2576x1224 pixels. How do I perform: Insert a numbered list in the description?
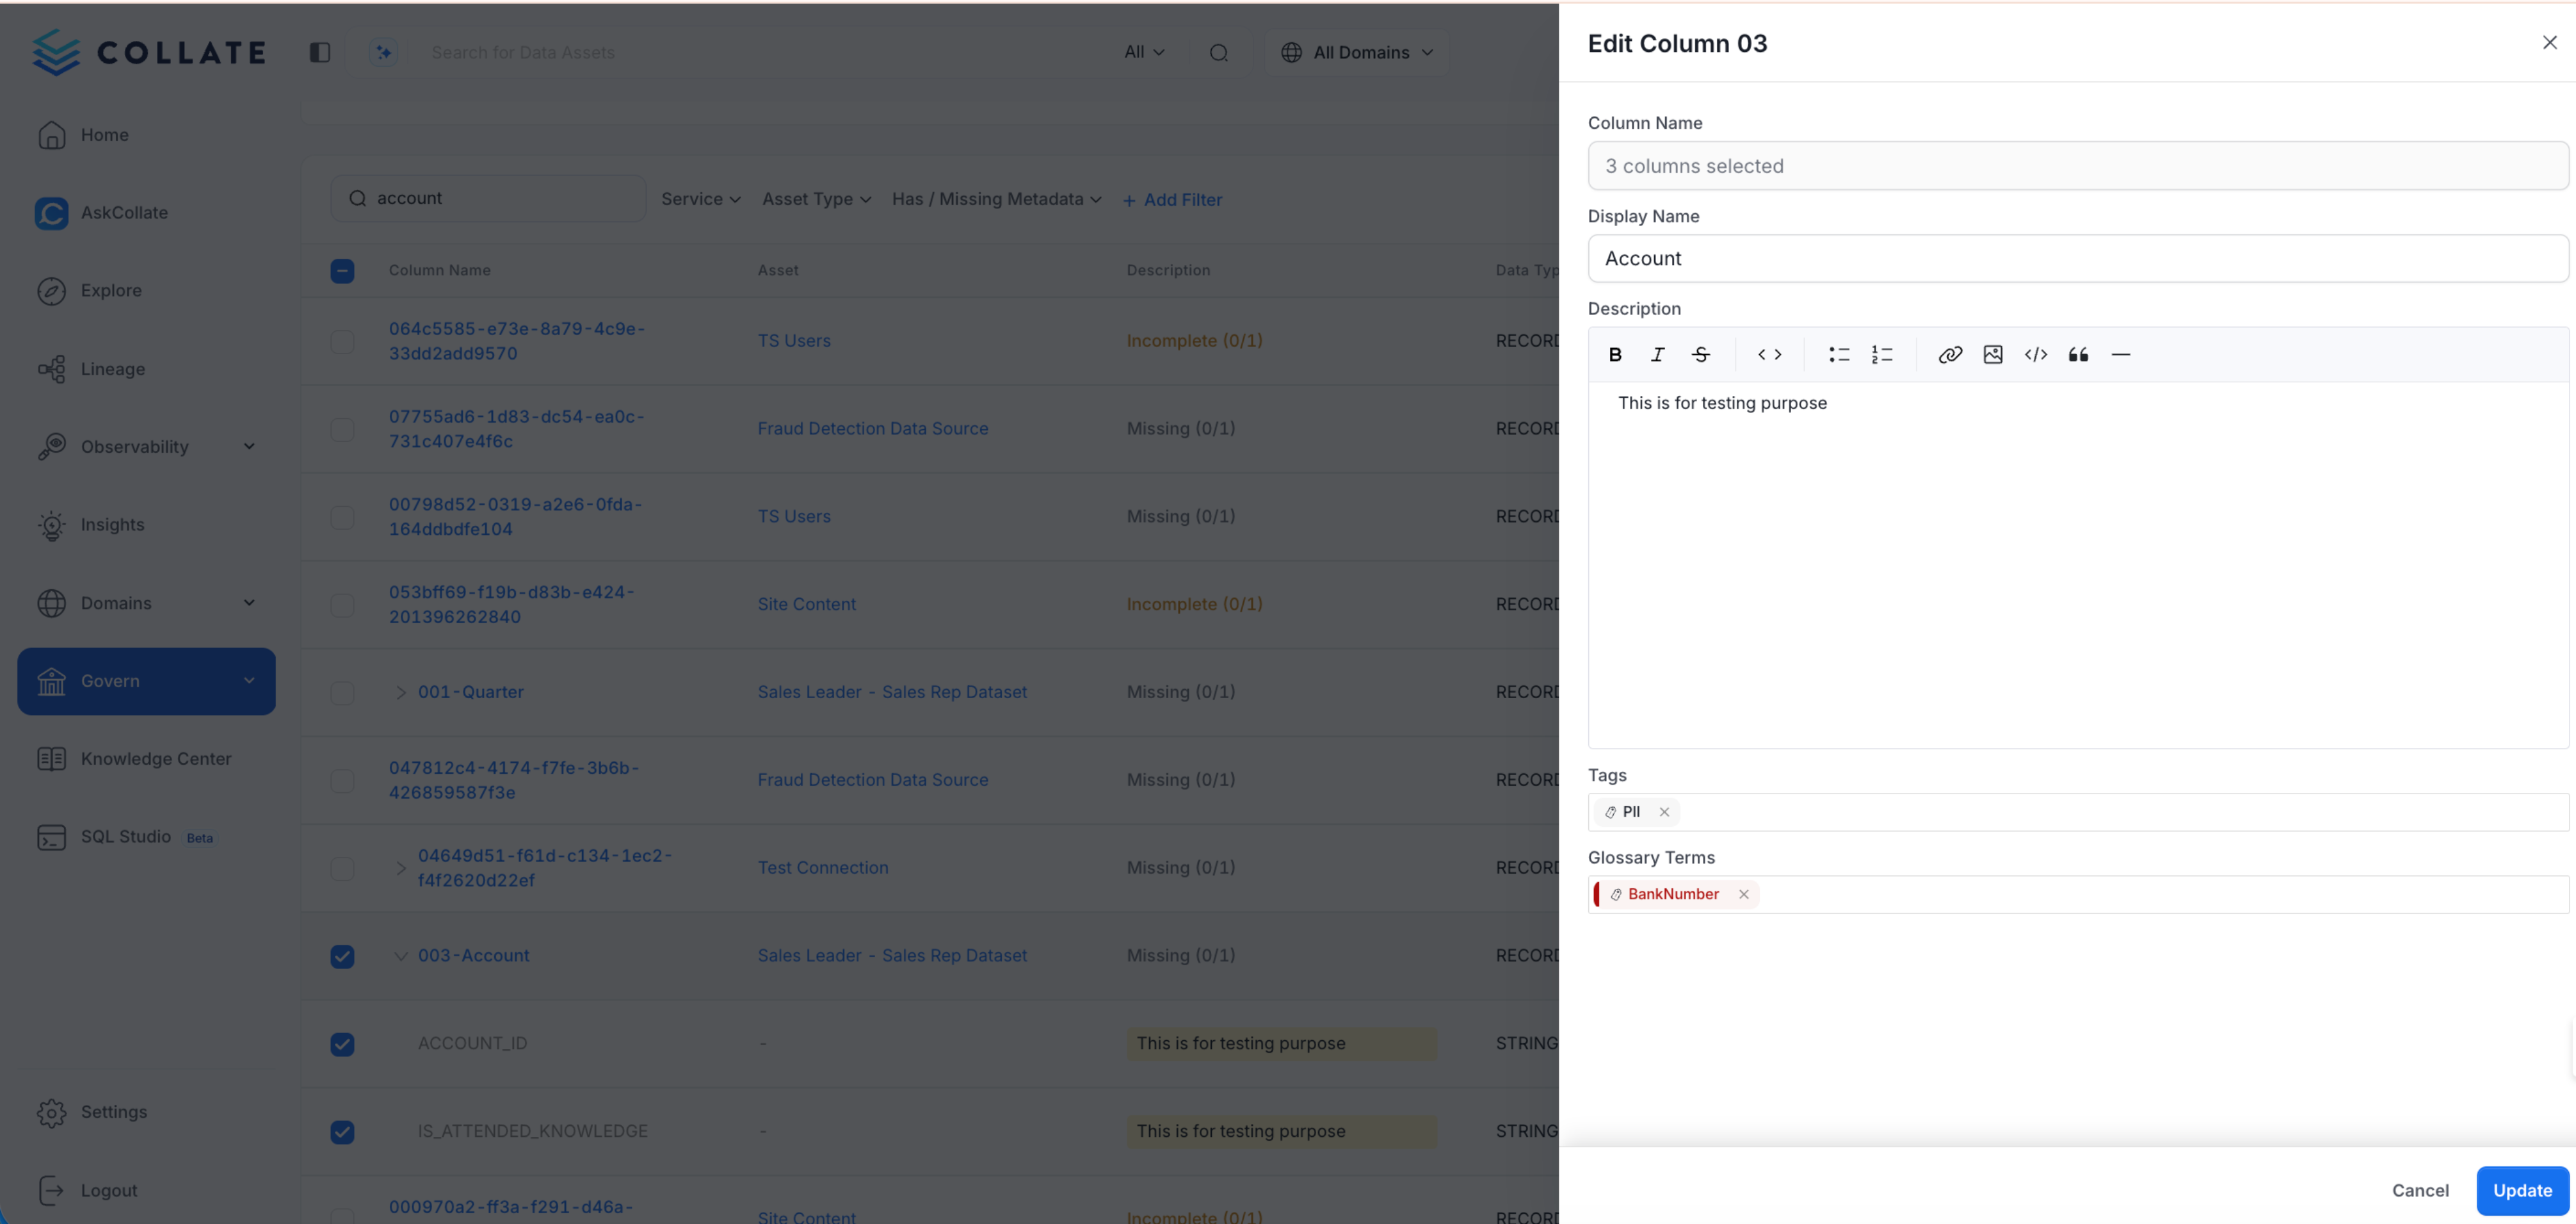tap(1881, 354)
